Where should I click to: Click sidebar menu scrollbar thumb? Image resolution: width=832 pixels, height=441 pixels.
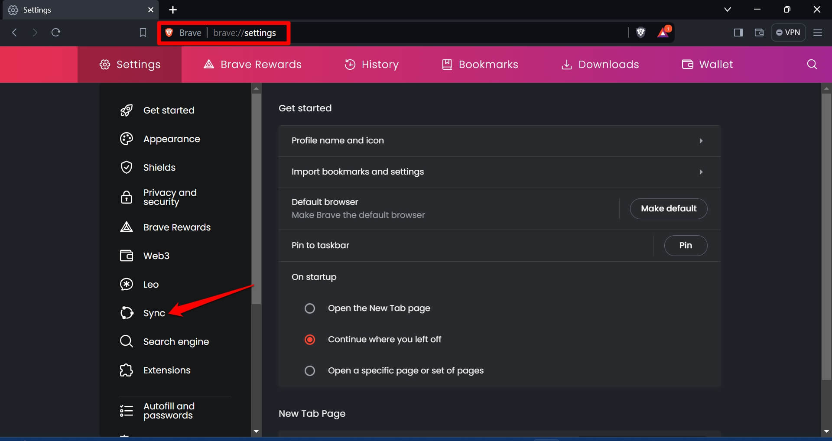pyautogui.click(x=256, y=198)
